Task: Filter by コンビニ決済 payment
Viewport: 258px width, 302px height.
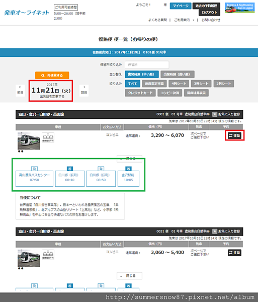Action: [x=169, y=93]
